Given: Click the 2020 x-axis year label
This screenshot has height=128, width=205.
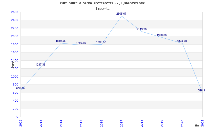Looking at the screenshot, I should point(182,123).
